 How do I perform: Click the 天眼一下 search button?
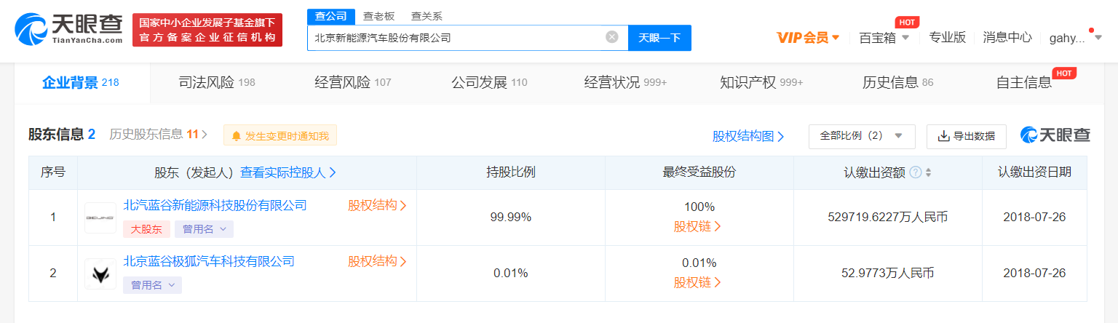point(659,38)
